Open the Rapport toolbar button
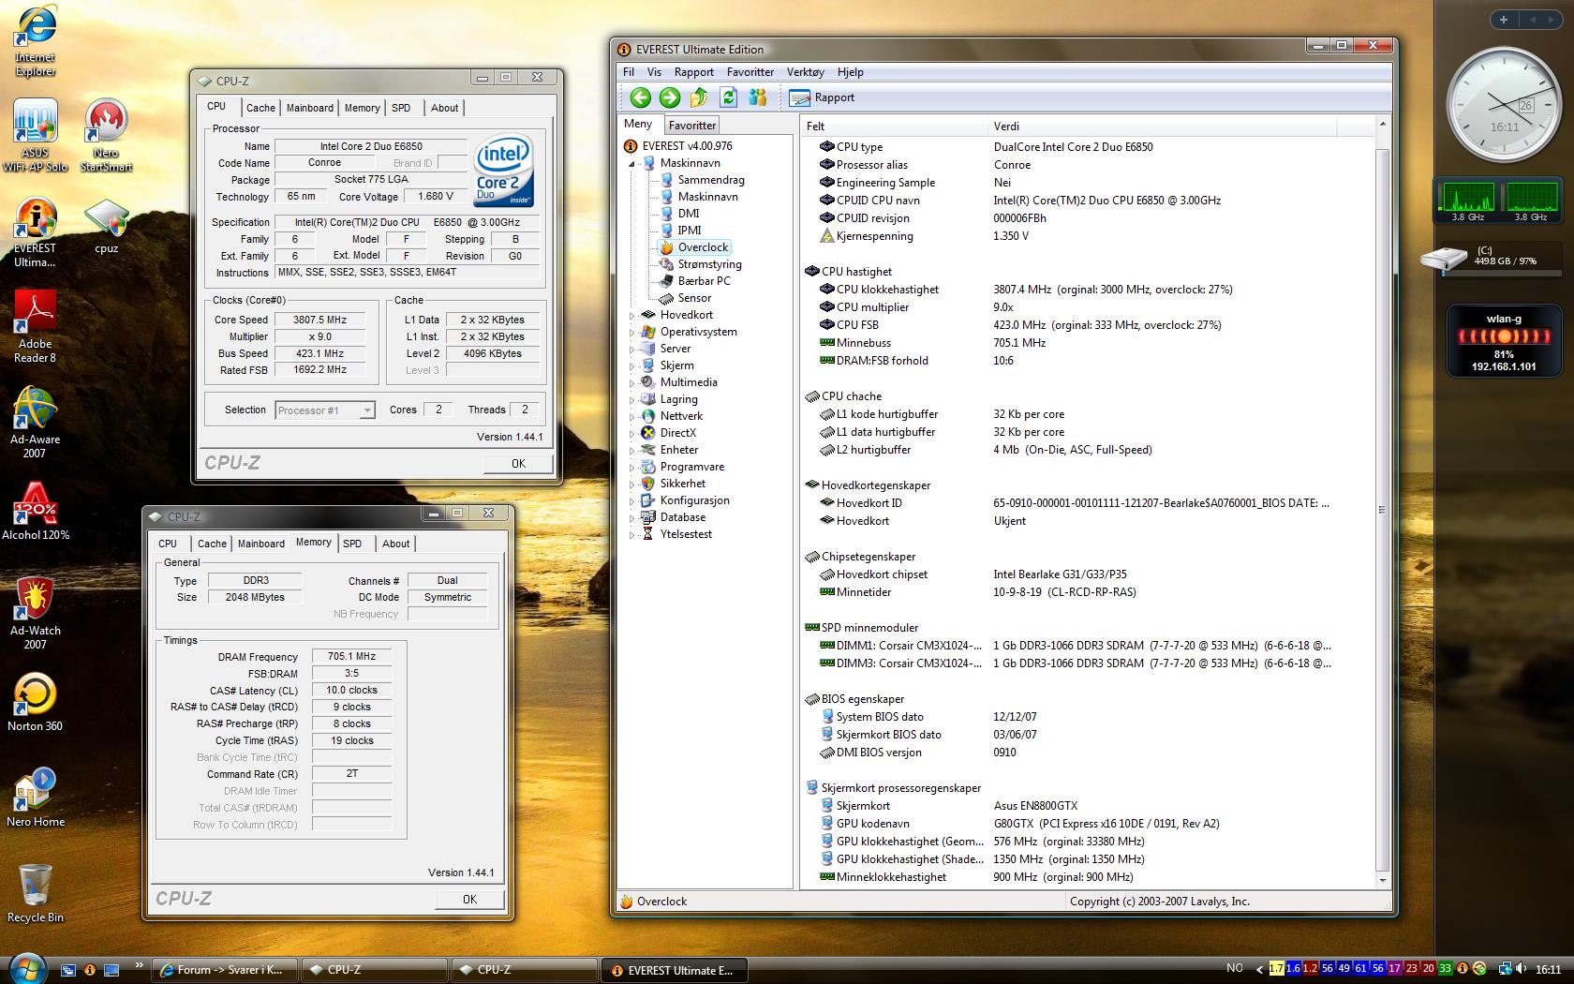Image resolution: width=1574 pixels, height=984 pixels. (x=822, y=97)
